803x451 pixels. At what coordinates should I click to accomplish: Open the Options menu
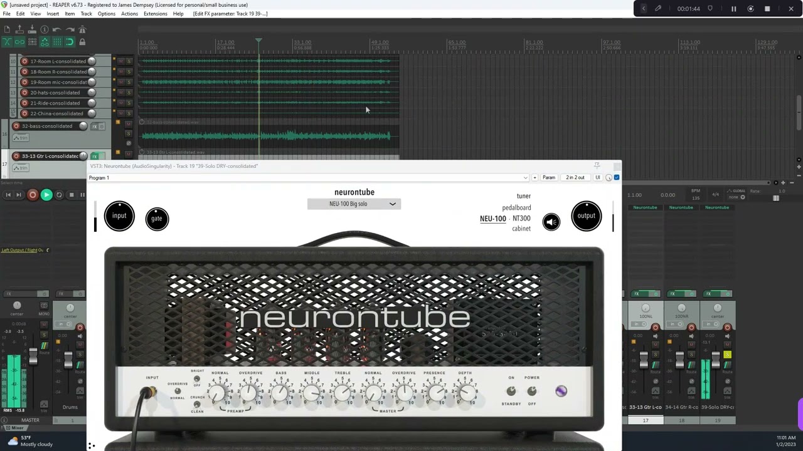pos(107,14)
